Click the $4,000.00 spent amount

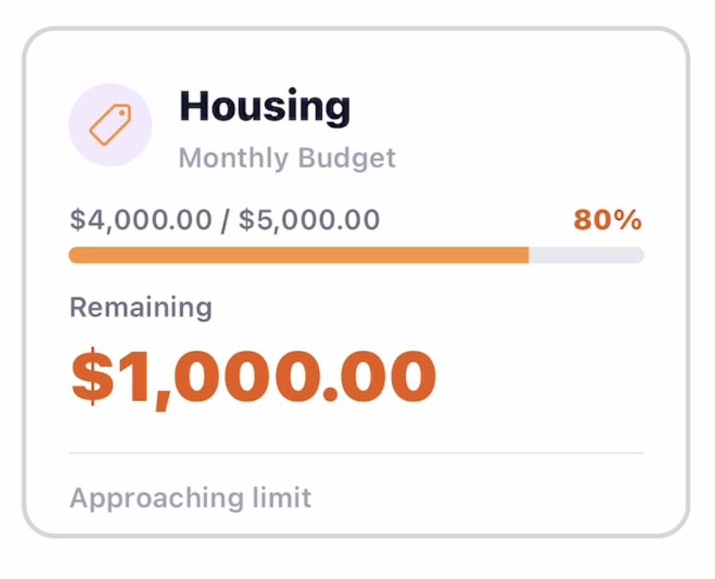pyautogui.click(x=141, y=220)
